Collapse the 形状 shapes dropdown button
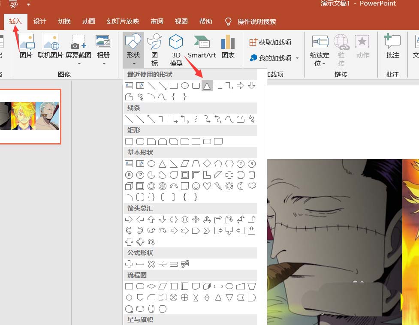This screenshot has height=325, width=419. 133,49
